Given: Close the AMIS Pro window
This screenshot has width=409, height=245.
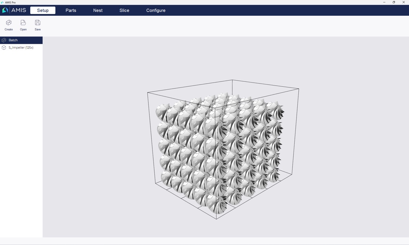Looking at the screenshot, I should coord(403,2).
